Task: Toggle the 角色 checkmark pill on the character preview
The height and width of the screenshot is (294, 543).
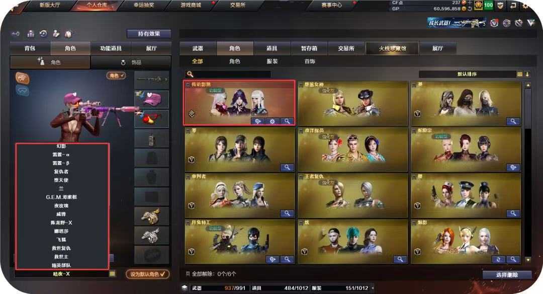Action: (116, 75)
